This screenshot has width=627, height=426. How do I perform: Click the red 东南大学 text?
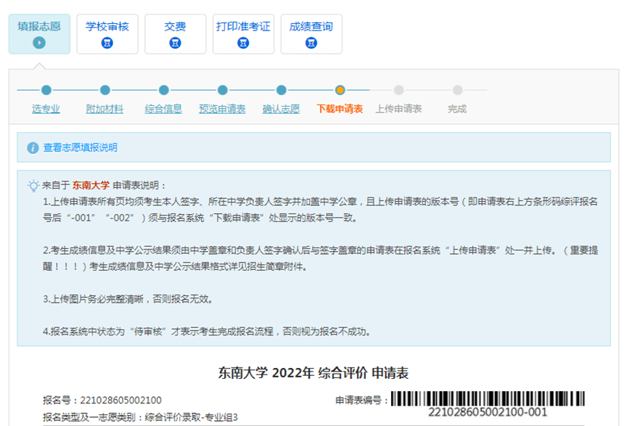91,185
